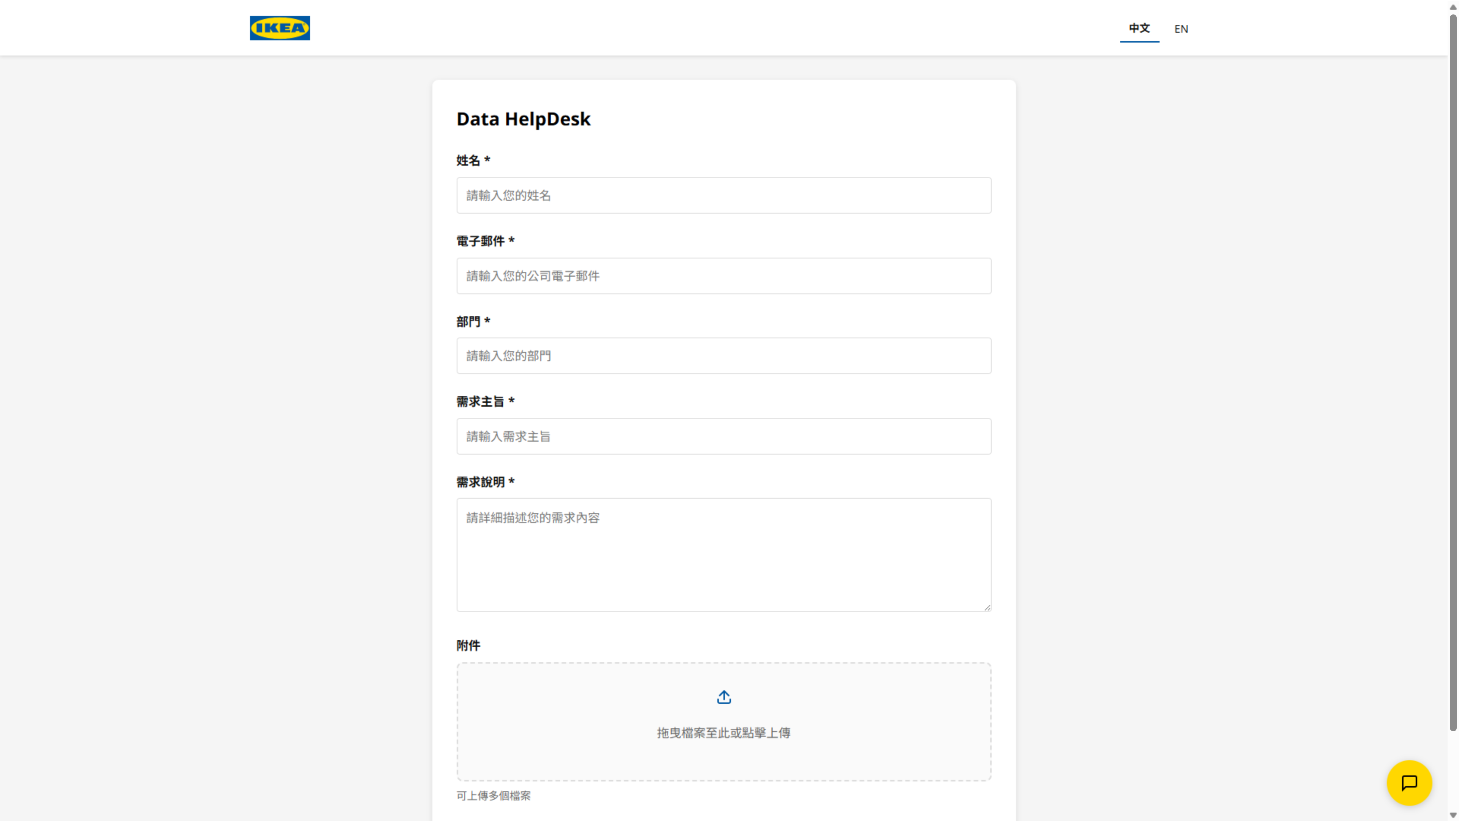Screen dimensions: 1459x821
Task: Click the Data HelpDesk heading
Action: click(x=523, y=119)
